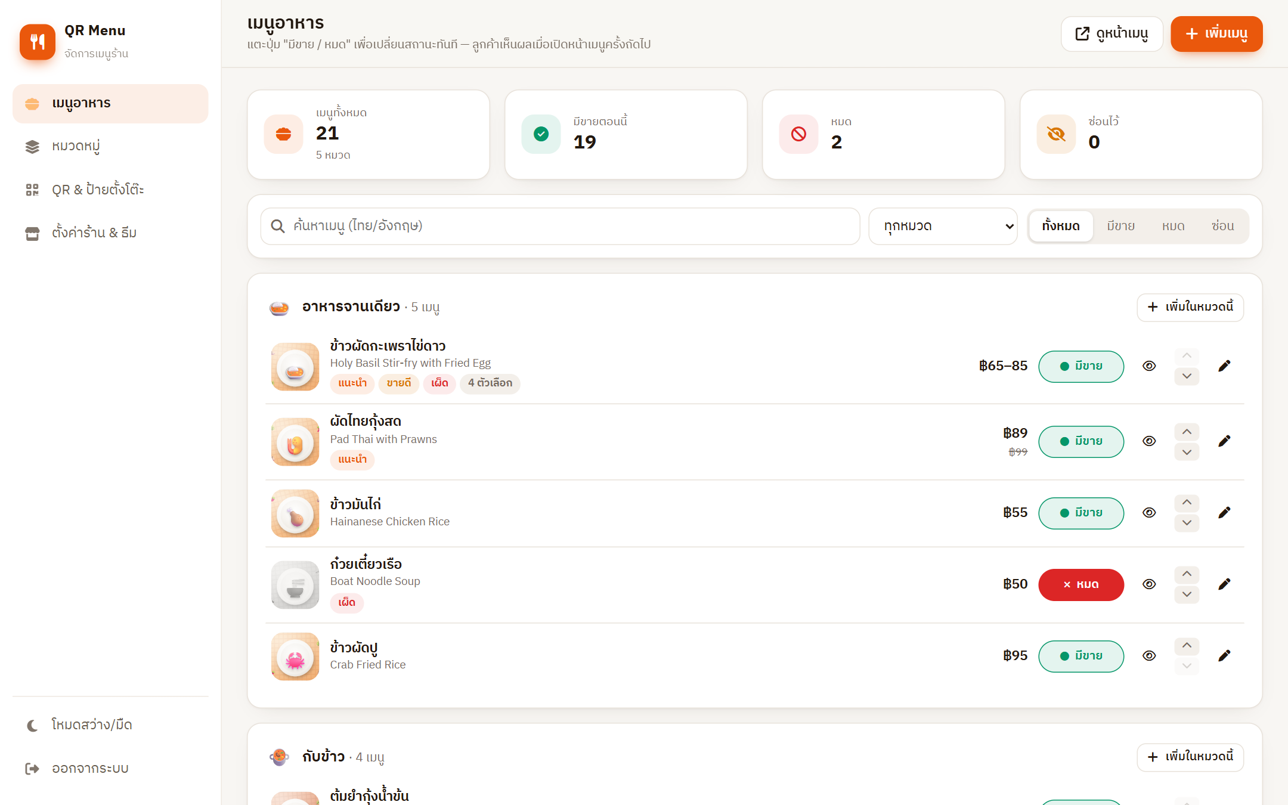This screenshot has width=1288, height=805.
Task: Select the ทั้งหมด filter tab
Action: [1061, 226]
